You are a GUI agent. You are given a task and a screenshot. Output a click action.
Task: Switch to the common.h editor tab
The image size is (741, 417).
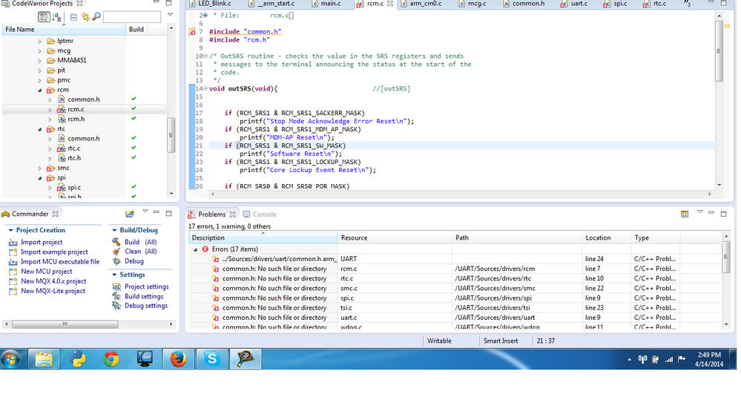tap(528, 4)
